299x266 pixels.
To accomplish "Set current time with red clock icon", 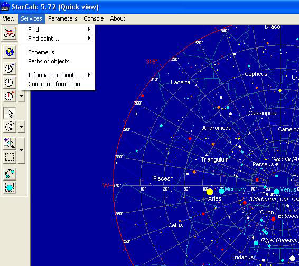I will pyautogui.click(x=10, y=96).
